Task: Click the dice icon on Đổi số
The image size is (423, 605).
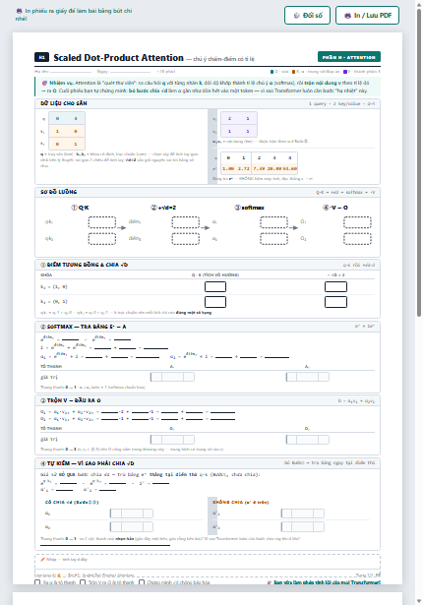Action: (296, 16)
